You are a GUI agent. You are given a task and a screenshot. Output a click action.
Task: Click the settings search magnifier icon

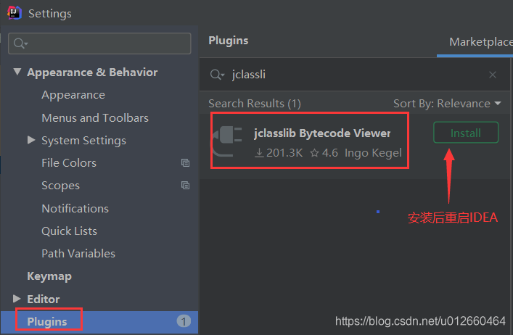coord(20,43)
